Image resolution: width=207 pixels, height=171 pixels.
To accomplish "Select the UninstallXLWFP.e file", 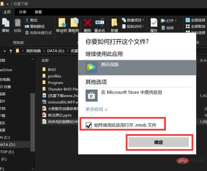I will [60, 102].
